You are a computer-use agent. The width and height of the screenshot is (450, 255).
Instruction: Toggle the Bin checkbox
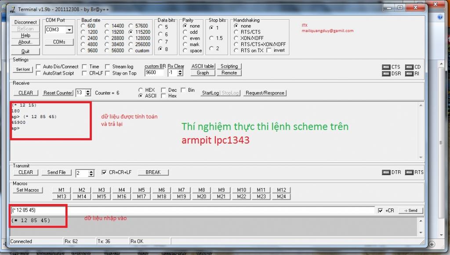click(x=183, y=90)
